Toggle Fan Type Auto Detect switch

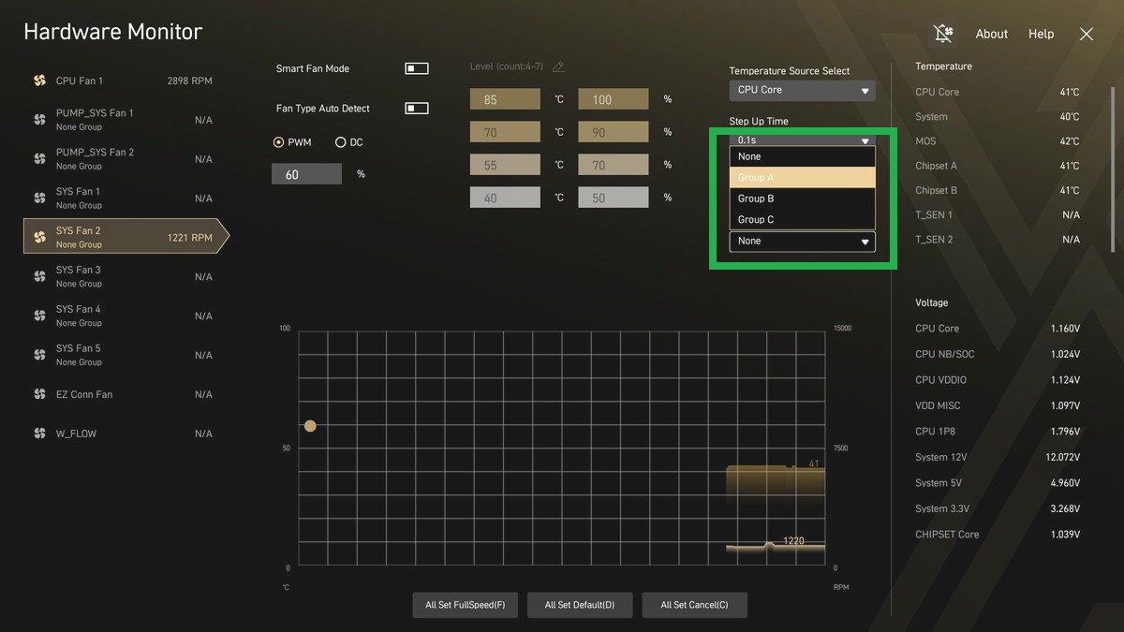(416, 109)
